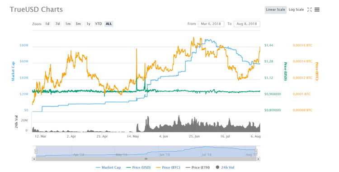Screen dimensions: 339x172
Task: Select the ALL zoom range
Action: [109, 24]
